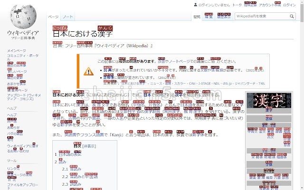
Task: Open TWL source search link
Action: click(x=262, y=84)
